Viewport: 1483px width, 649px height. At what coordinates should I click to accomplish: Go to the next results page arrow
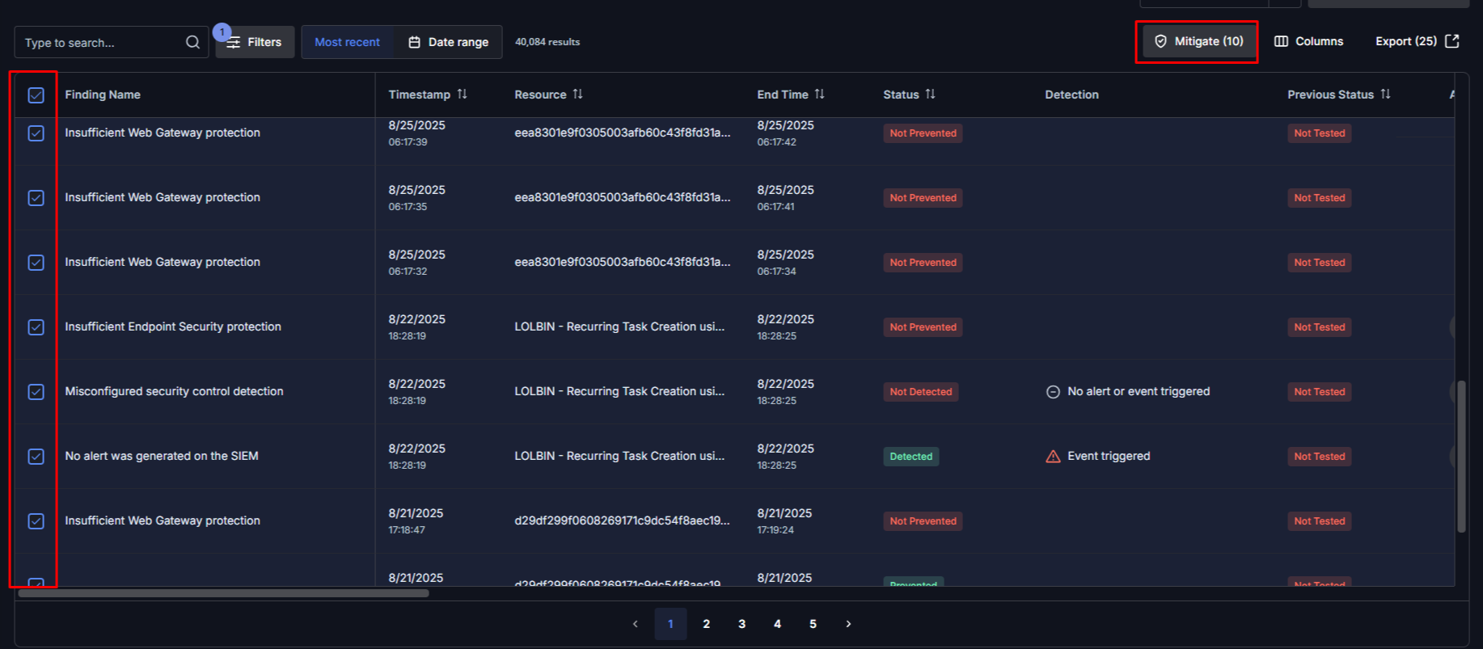click(848, 624)
